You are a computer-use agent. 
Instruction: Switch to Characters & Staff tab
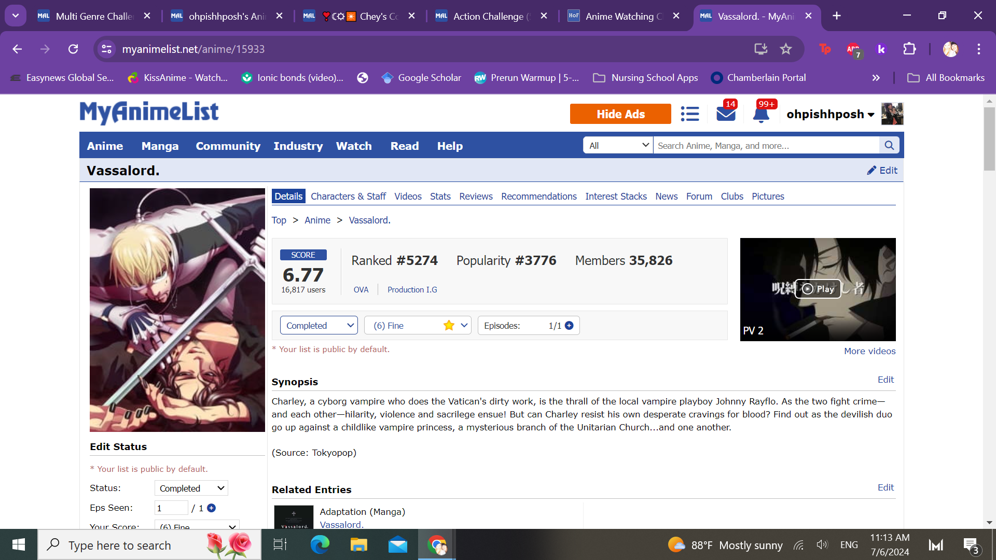(x=348, y=197)
